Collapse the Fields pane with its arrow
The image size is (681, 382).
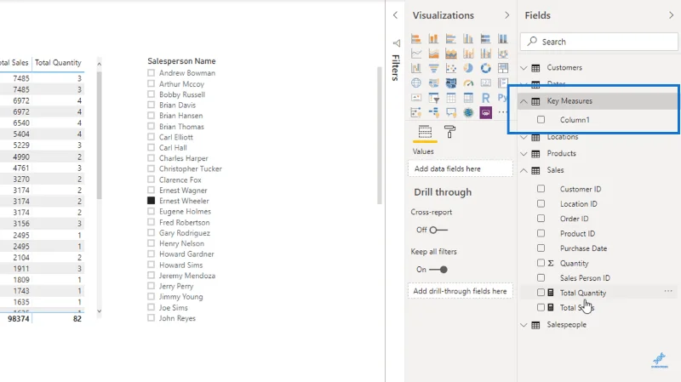[x=671, y=15]
